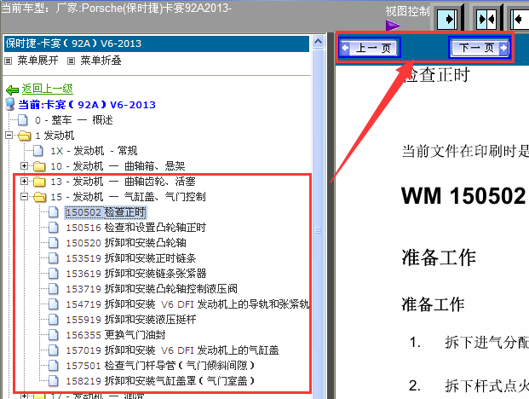
Task: Click the 菜单折叠 list icon
Action: coord(71,61)
